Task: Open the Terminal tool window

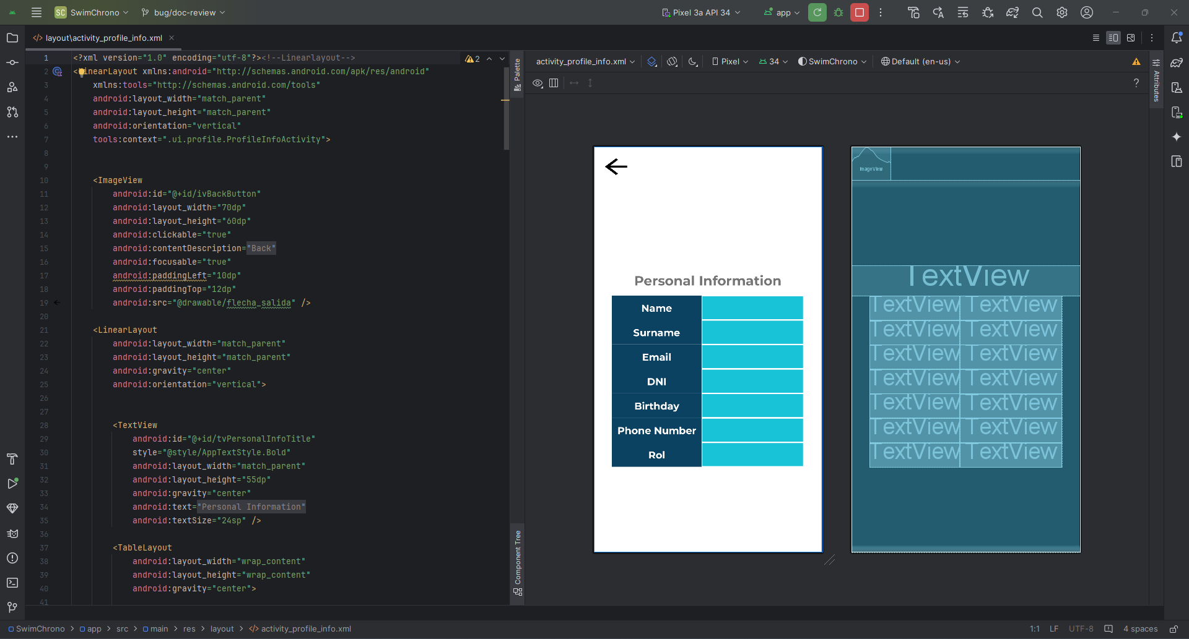Action: (12, 583)
